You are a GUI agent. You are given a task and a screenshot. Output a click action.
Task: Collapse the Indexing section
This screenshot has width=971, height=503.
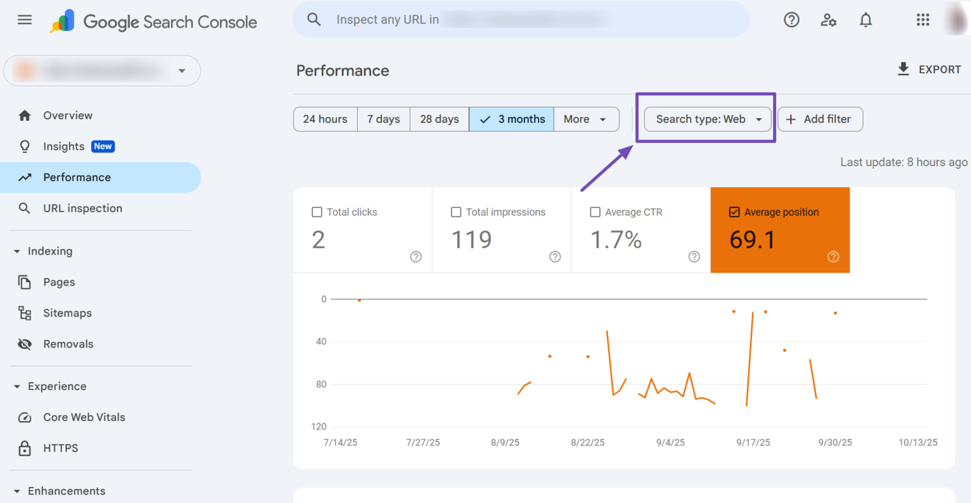pyautogui.click(x=17, y=251)
